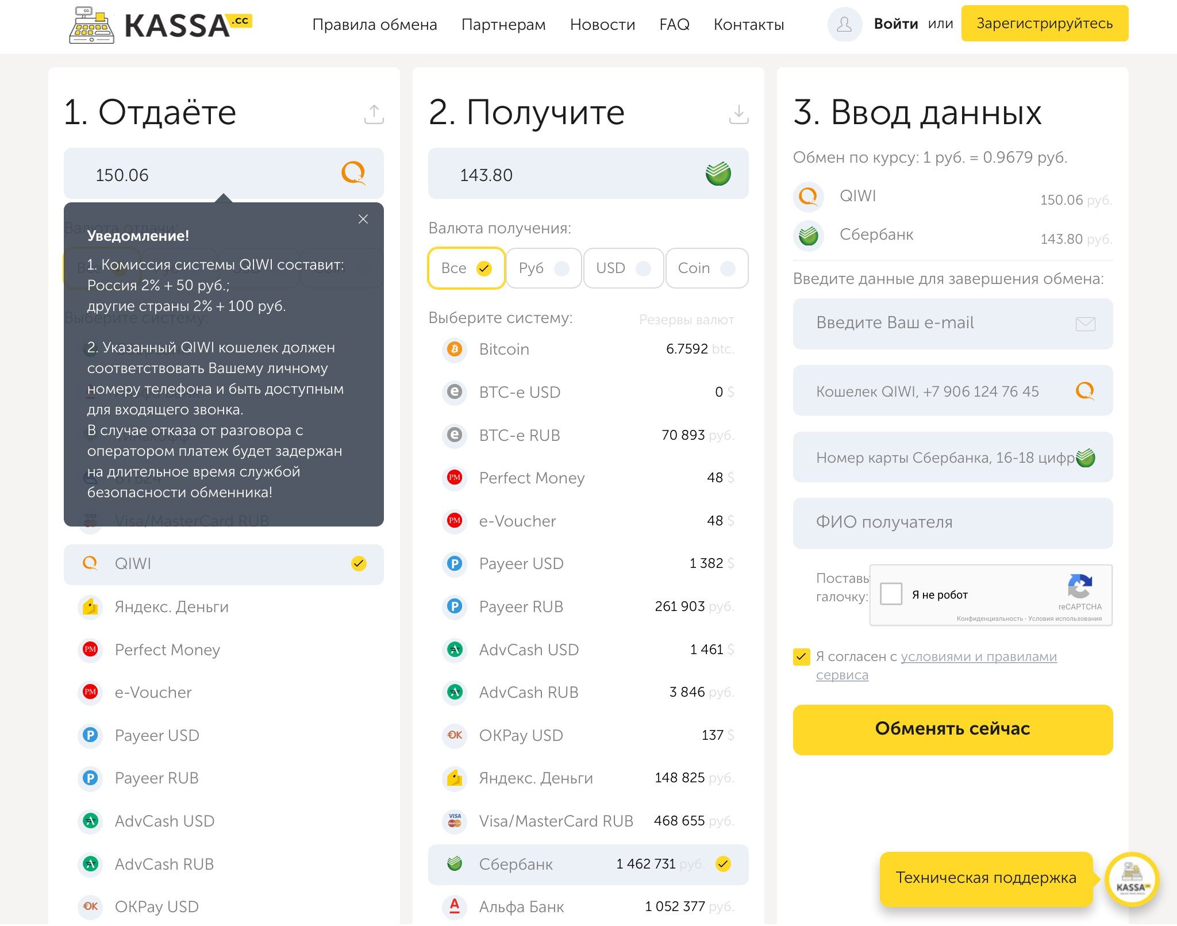This screenshot has width=1177, height=926.
Task: Select the Все currency filter under Получите
Action: click(466, 268)
